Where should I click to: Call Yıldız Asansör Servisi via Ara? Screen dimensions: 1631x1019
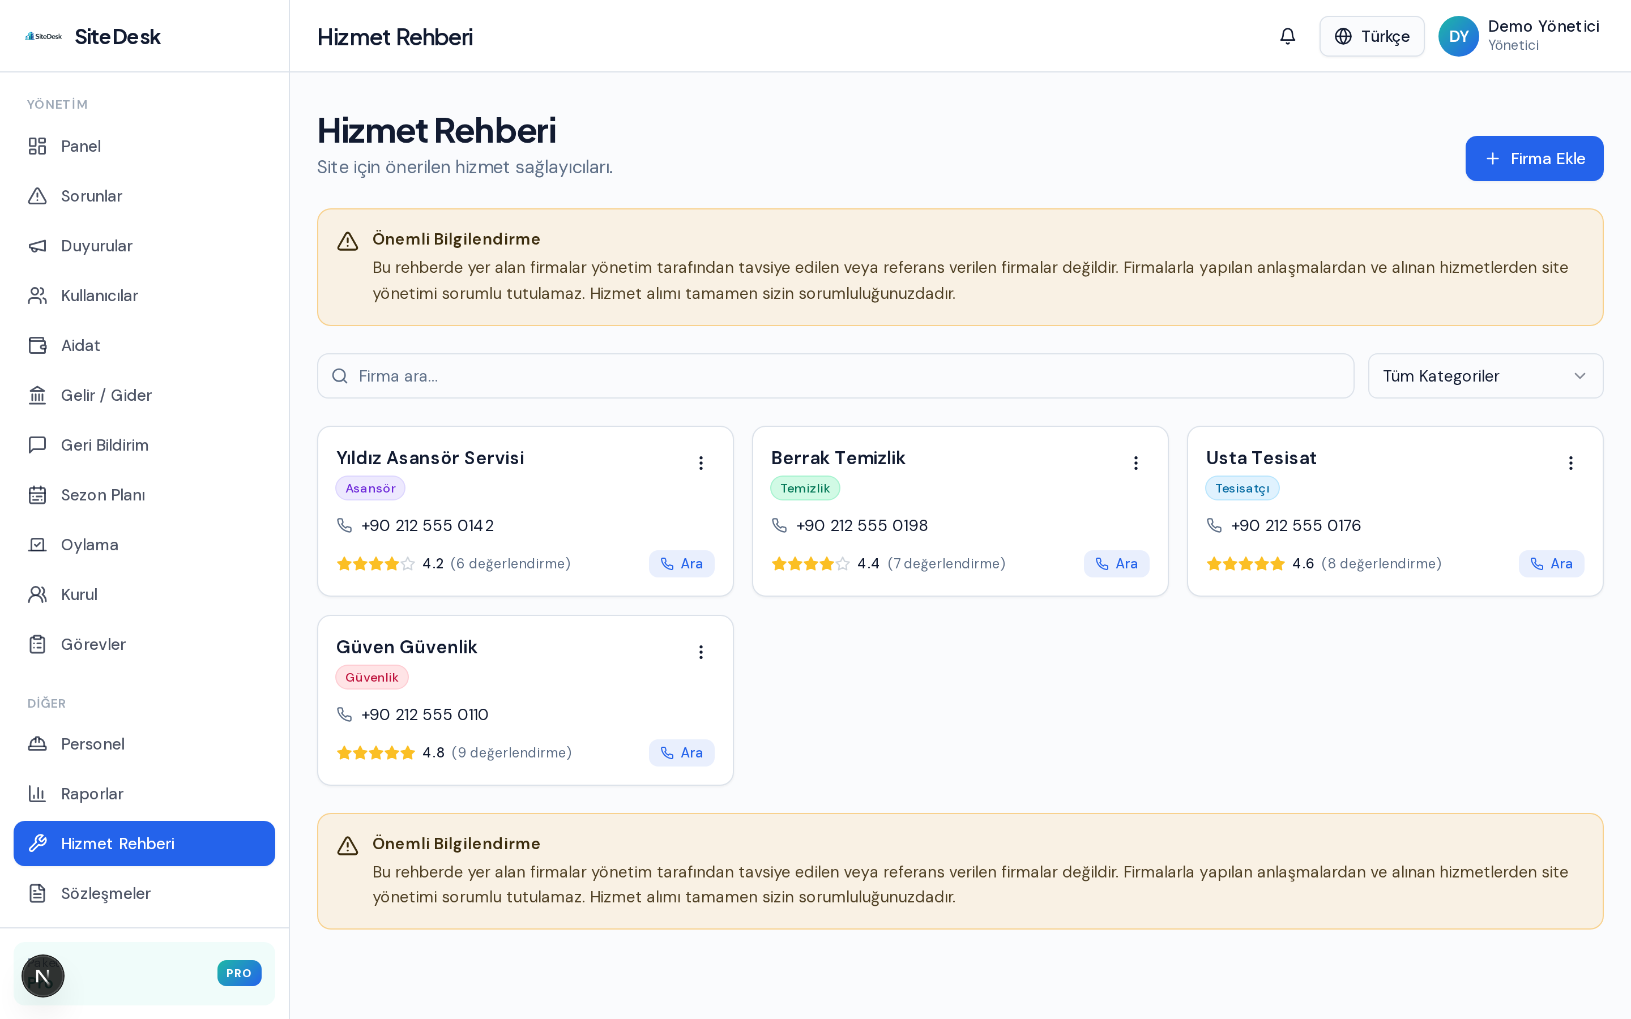[x=681, y=564]
